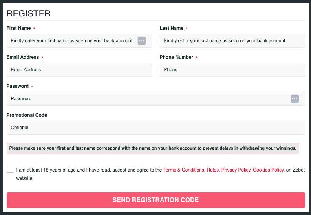
Task: Open the Privacy Policy link
Action: tap(236, 170)
